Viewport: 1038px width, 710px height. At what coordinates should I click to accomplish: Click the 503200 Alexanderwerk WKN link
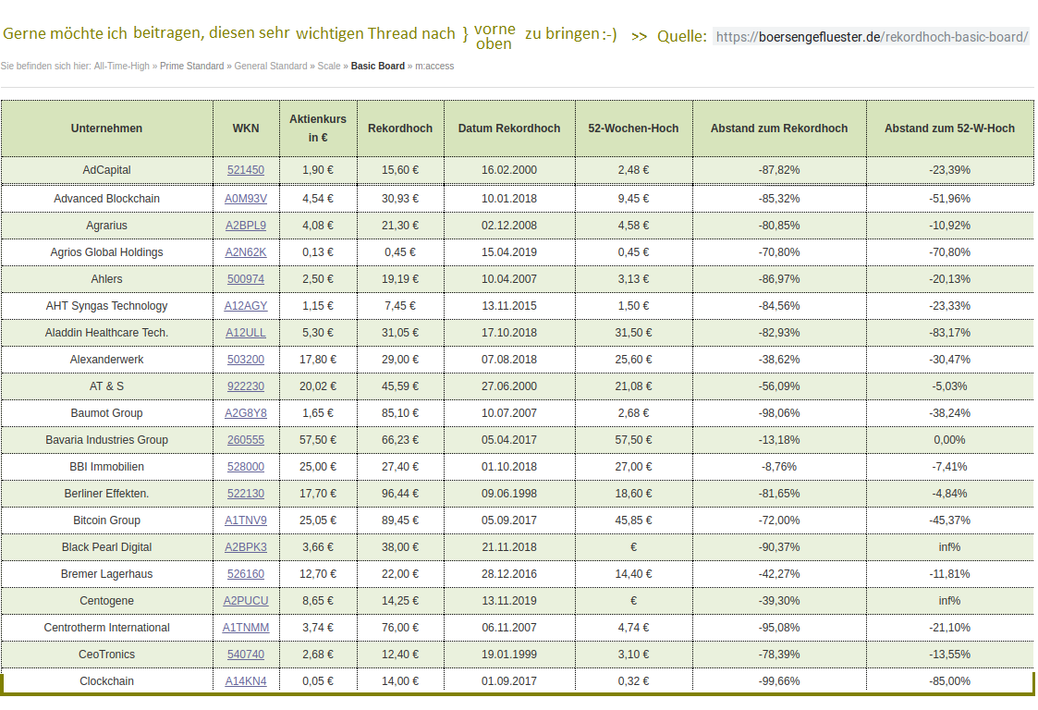246,360
